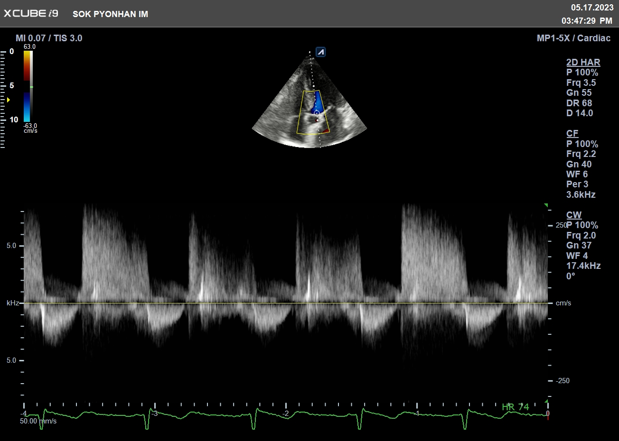The height and width of the screenshot is (441, 619).
Task: Click the MP1-5X / Cardiac preset label
Action: 573,38
